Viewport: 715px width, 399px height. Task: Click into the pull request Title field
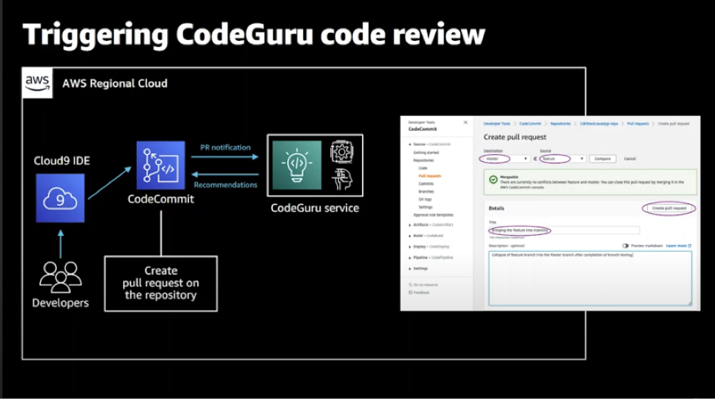[564, 230]
